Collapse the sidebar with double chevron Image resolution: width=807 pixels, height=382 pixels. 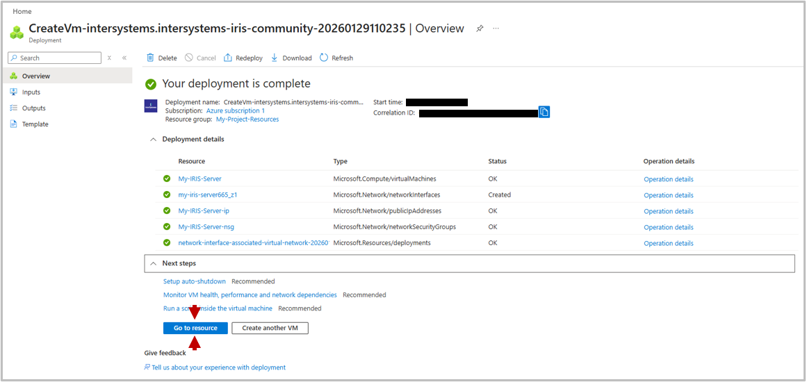click(x=124, y=58)
